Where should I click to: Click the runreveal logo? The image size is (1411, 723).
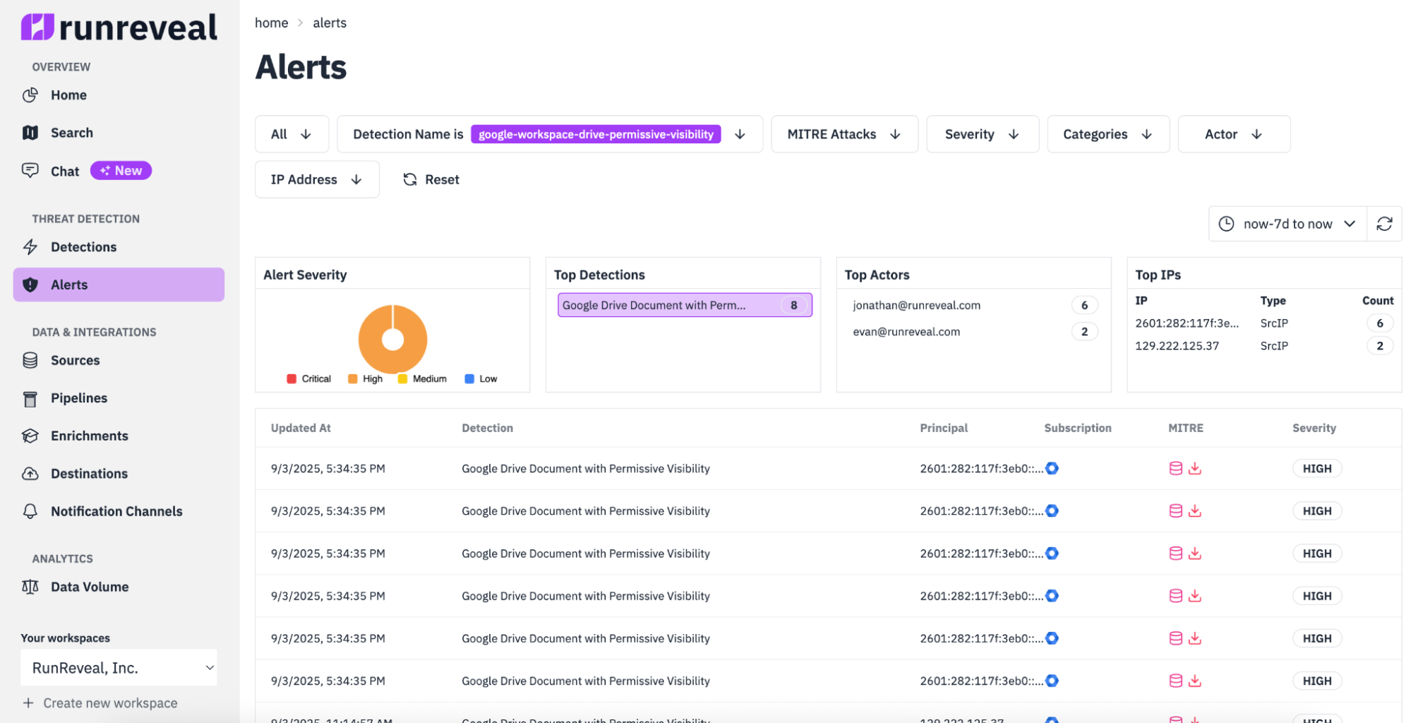click(119, 27)
